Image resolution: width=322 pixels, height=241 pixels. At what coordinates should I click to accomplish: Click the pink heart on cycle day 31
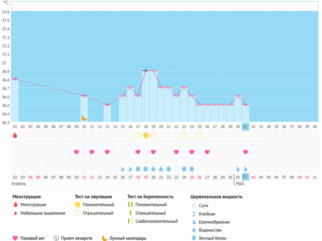(245, 152)
